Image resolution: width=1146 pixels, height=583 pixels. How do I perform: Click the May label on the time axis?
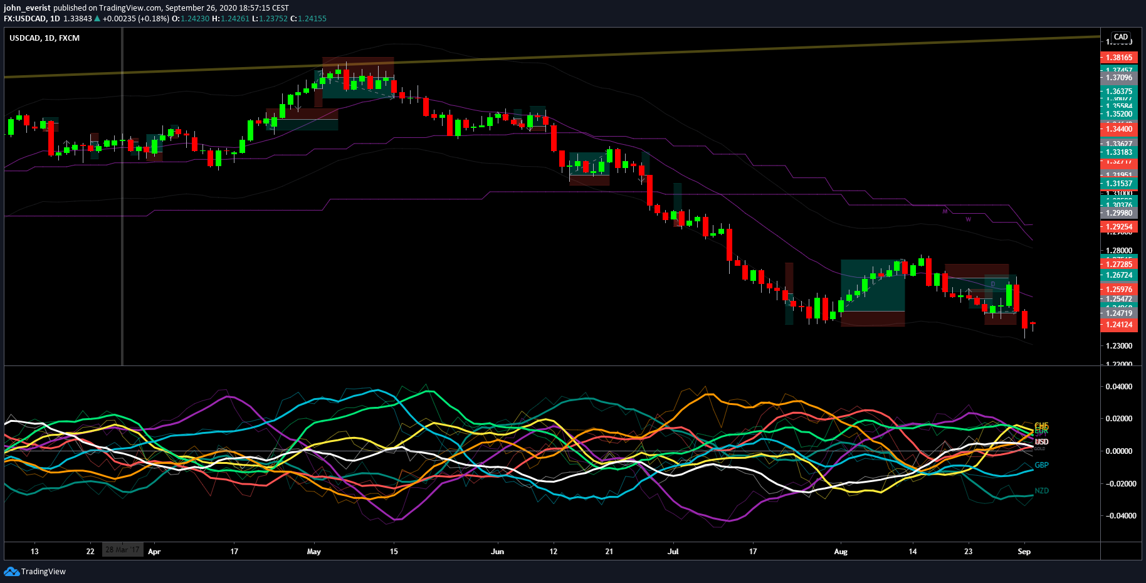pyautogui.click(x=314, y=552)
